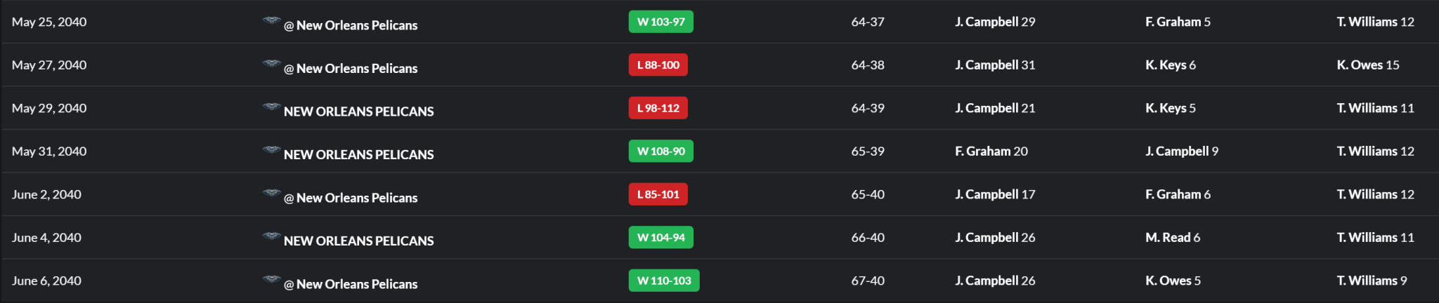1439x303 pixels.
Task: Click the K. Owes 15 stat entry
Action: click(x=1367, y=65)
